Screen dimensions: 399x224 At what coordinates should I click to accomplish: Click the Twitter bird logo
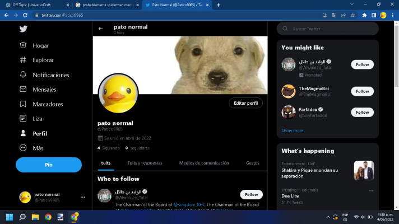click(x=23, y=29)
